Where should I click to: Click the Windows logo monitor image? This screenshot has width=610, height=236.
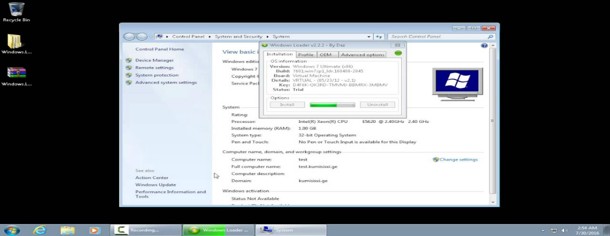(457, 84)
